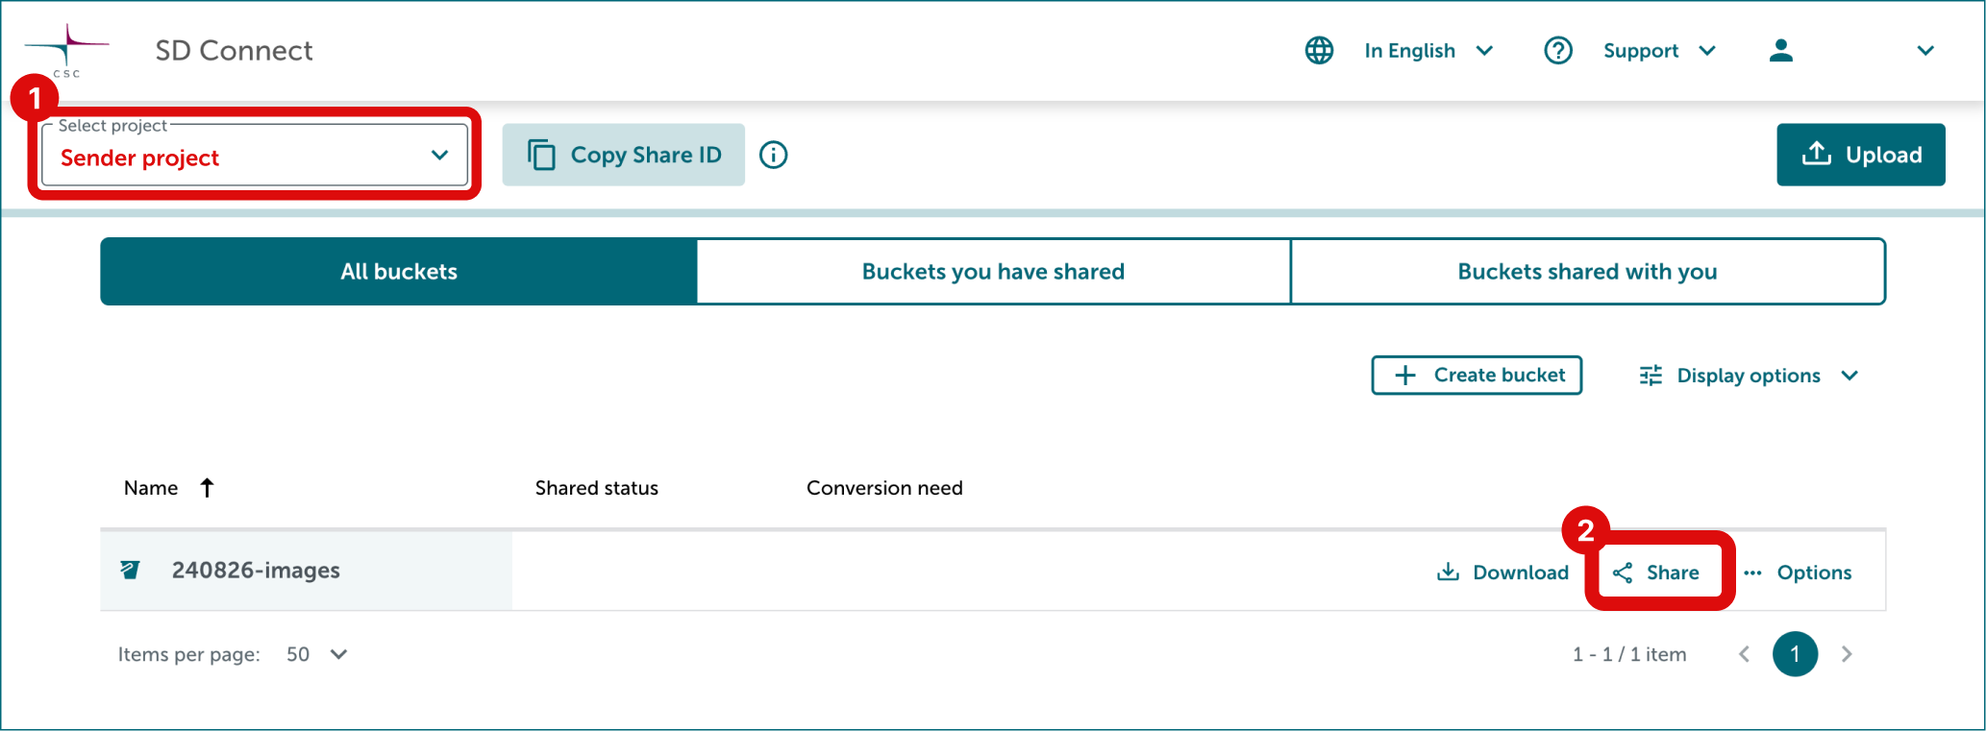This screenshot has height=731, width=1986.
Task: Change Items per page value 50
Action: [317, 654]
